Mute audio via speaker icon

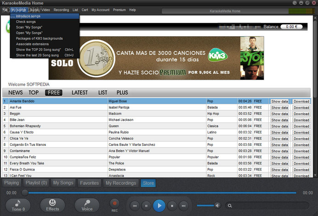tap(218, 205)
